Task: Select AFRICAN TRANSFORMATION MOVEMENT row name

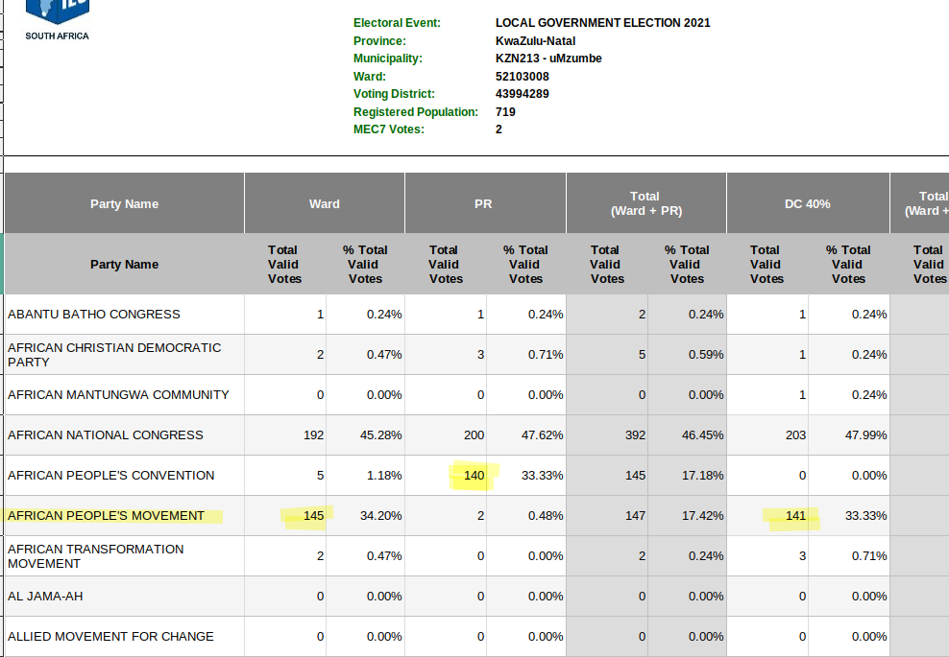Action: [x=96, y=556]
